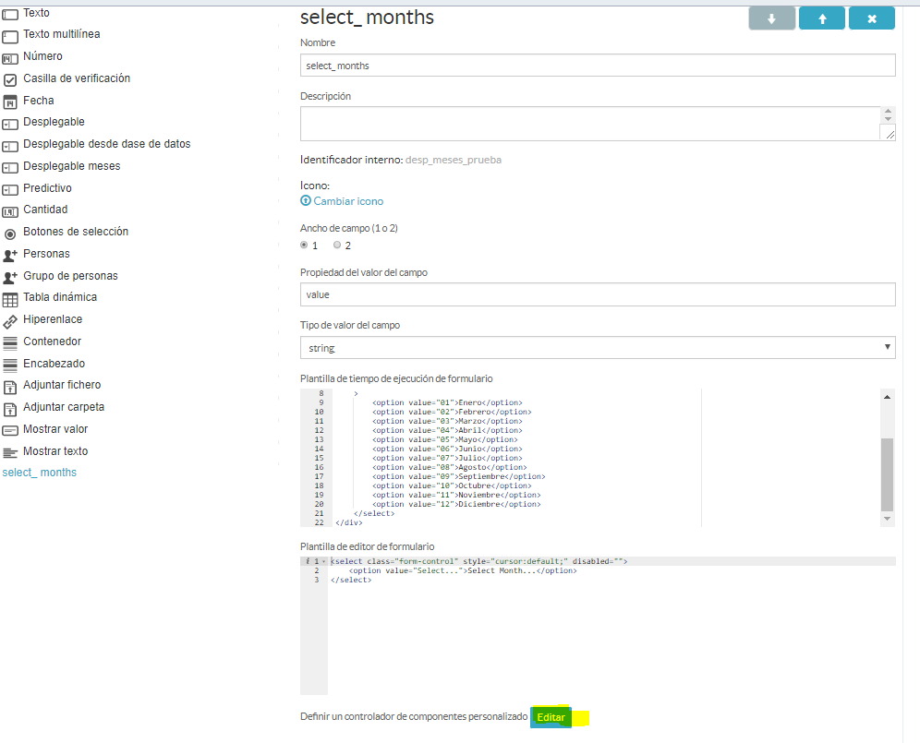Click the Select Month option code line
This screenshot has height=743, width=920.
tap(463, 570)
